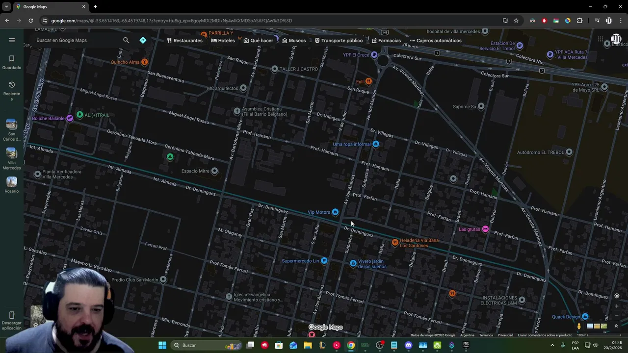This screenshot has width=628, height=353.
Task: Click the Argentina footer link
Action: (467, 335)
